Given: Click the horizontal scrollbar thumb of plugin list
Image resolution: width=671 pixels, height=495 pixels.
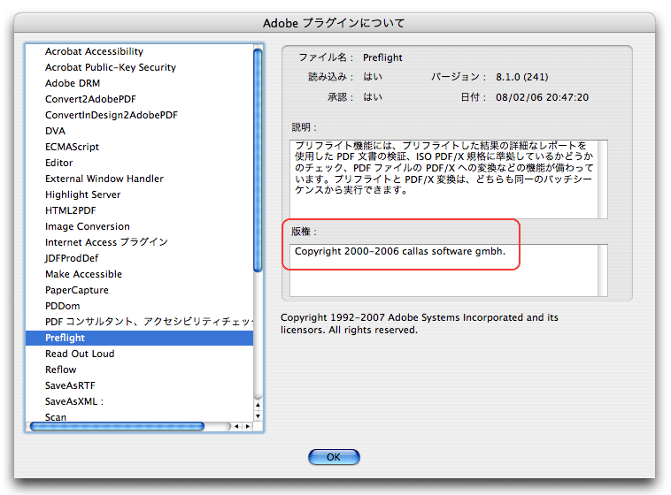Looking at the screenshot, I should [x=117, y=426].
